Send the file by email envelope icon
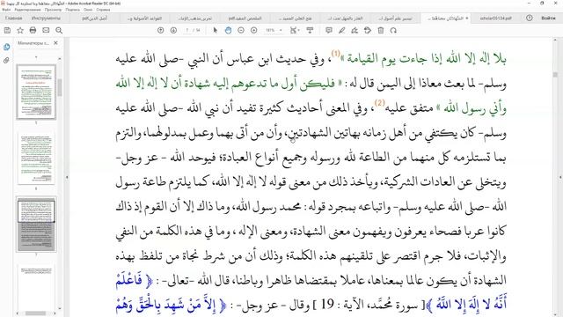Image resolution: width=563 pixels, height=317 pixels. coord(46,31)
